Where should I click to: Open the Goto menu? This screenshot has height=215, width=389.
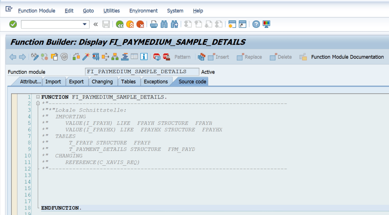tap(88, 11)
